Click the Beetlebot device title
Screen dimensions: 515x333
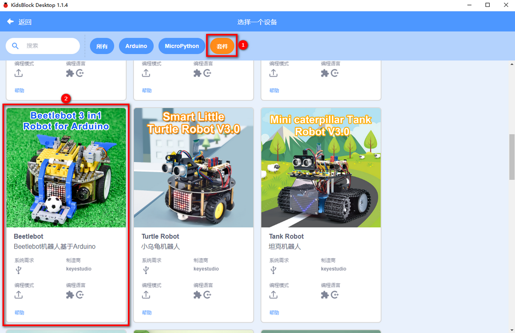(x=28, y=236)
